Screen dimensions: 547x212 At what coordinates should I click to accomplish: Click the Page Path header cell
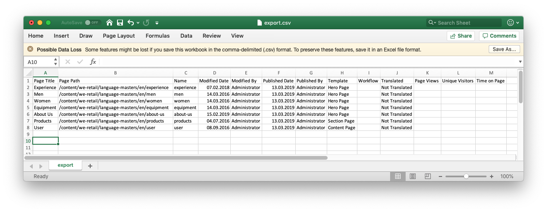coord(115,81)
